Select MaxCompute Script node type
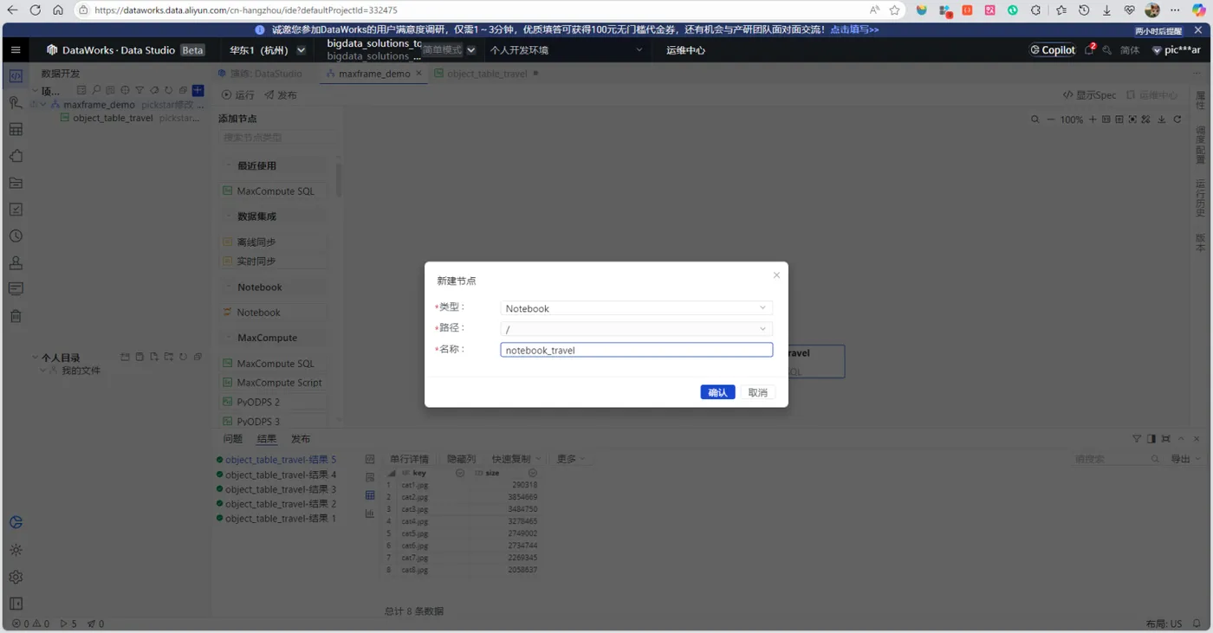This screenshot has height=633, width=1213. 274,383
